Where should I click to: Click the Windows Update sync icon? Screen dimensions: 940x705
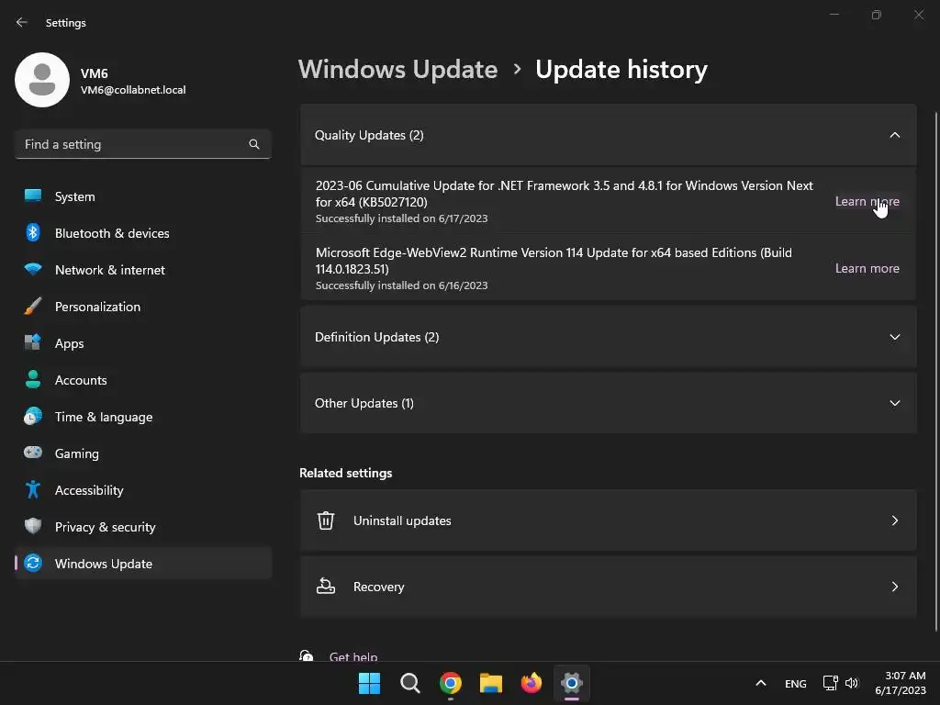pos(33,563)
